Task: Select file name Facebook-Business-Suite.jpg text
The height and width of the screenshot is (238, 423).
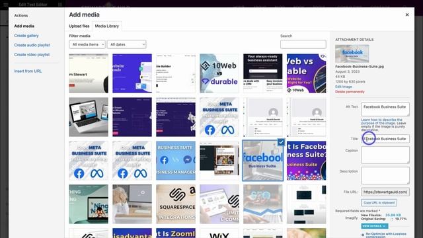Action: [x=360, y=66]
